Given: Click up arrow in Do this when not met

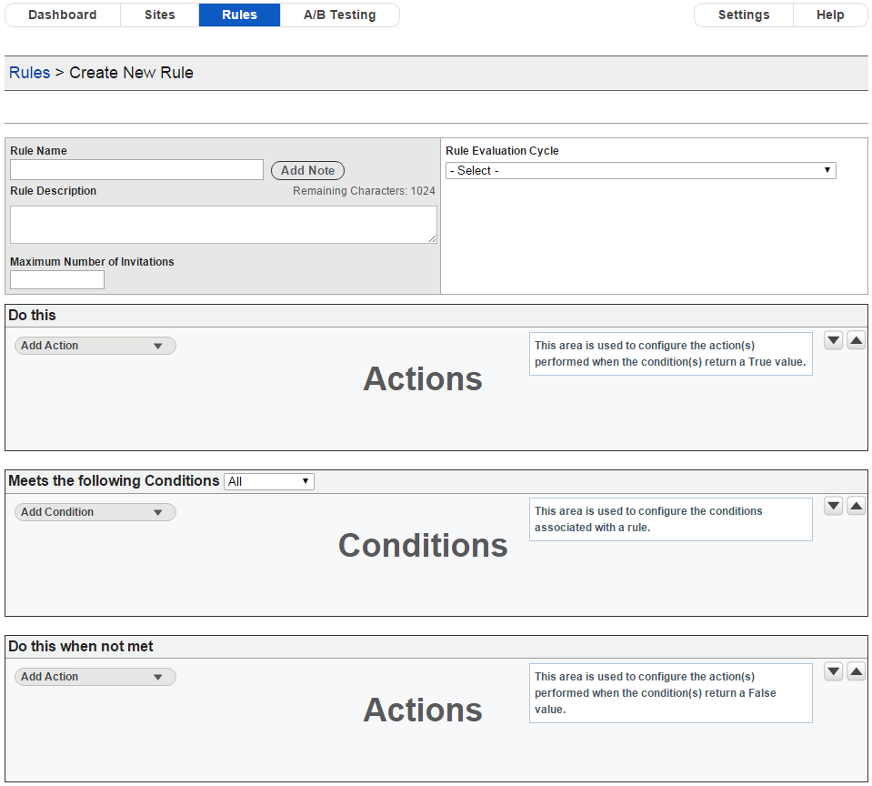Looking at the screenshot, I should tap(856, 671).
